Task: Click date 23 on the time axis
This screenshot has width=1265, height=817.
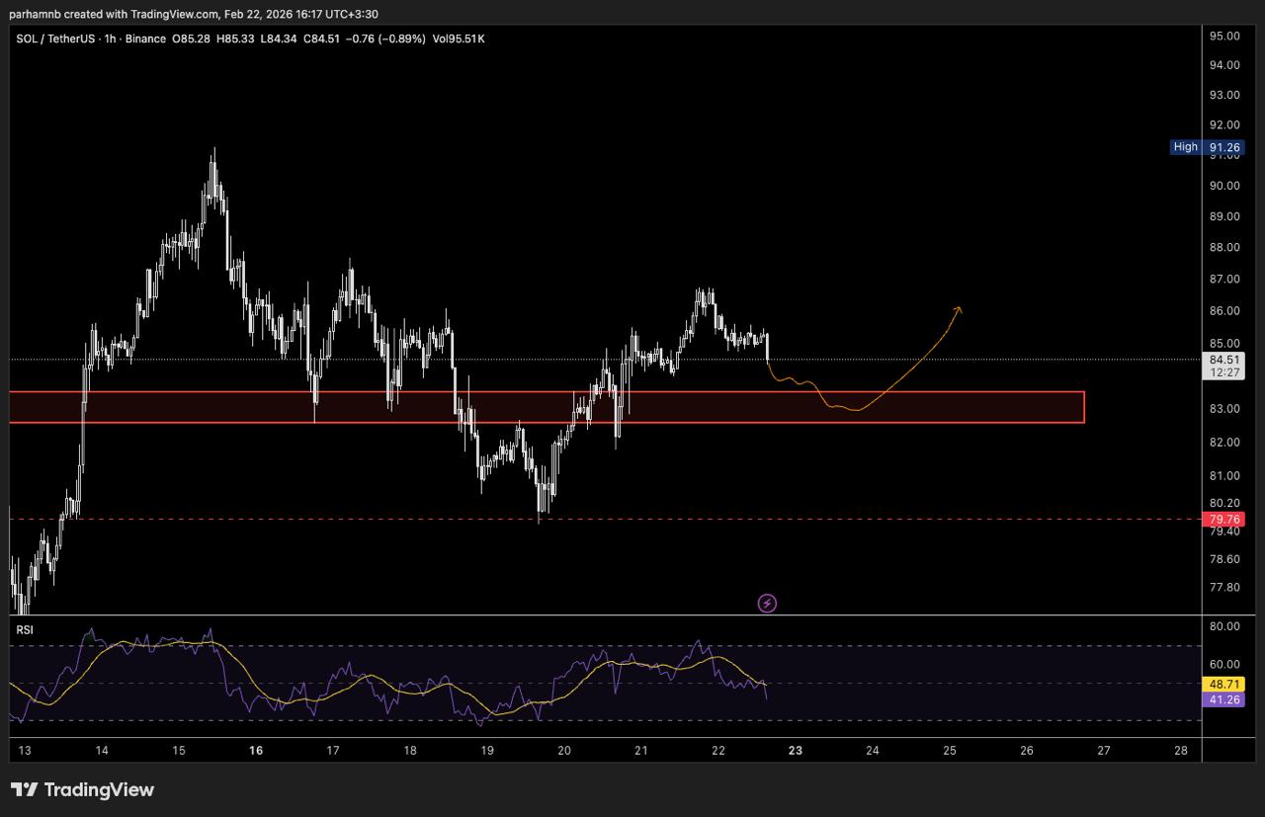Action: click(x=796, y=751)
